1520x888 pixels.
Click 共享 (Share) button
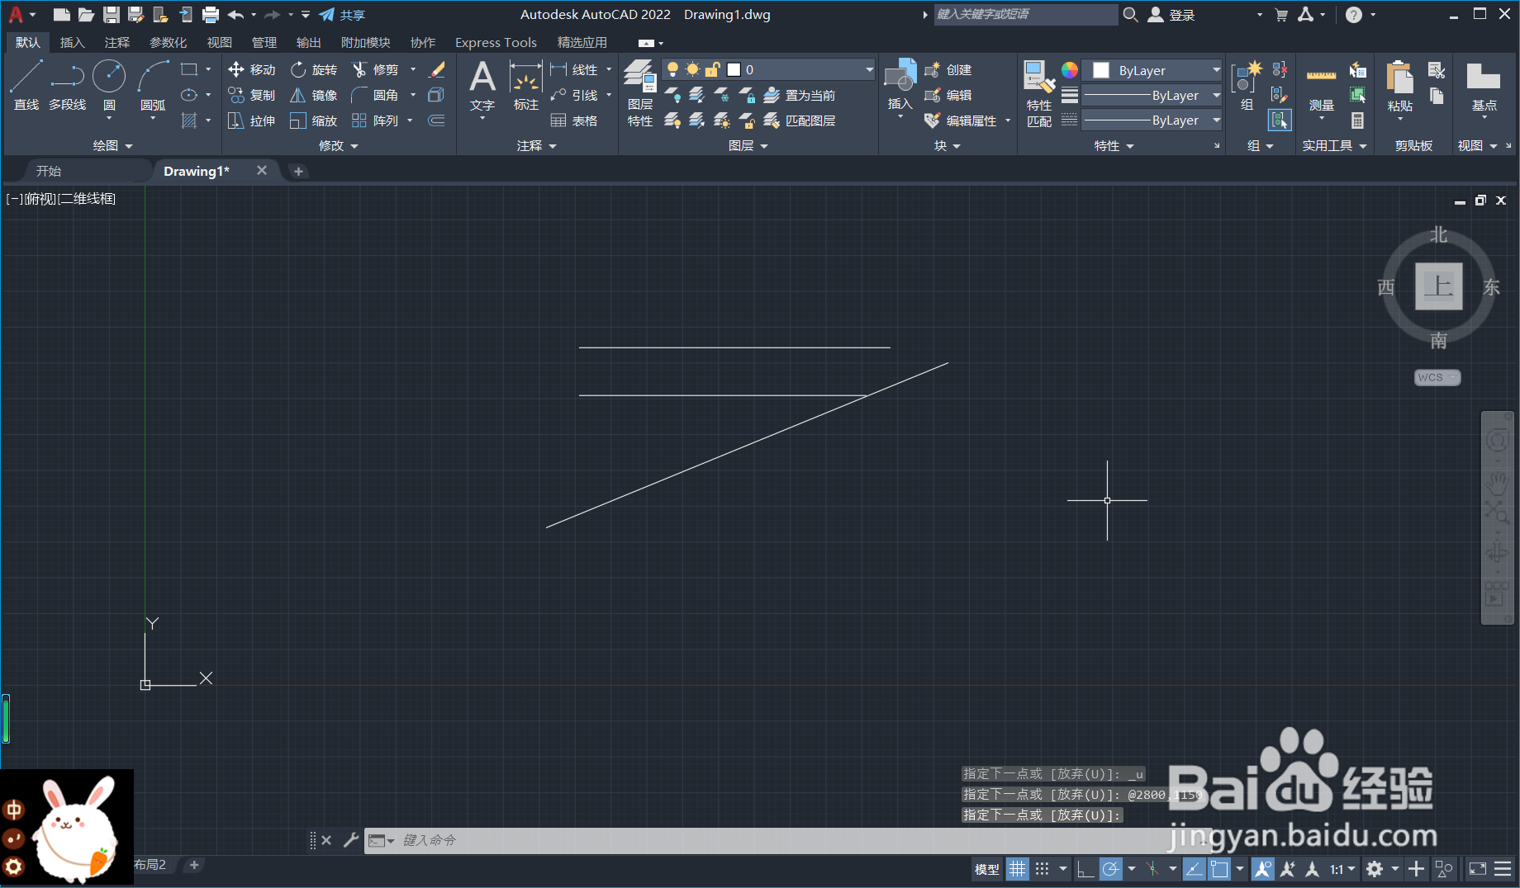[343, 15]
